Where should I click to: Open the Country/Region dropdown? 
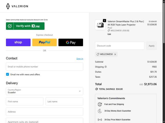[x=44, y=91]
